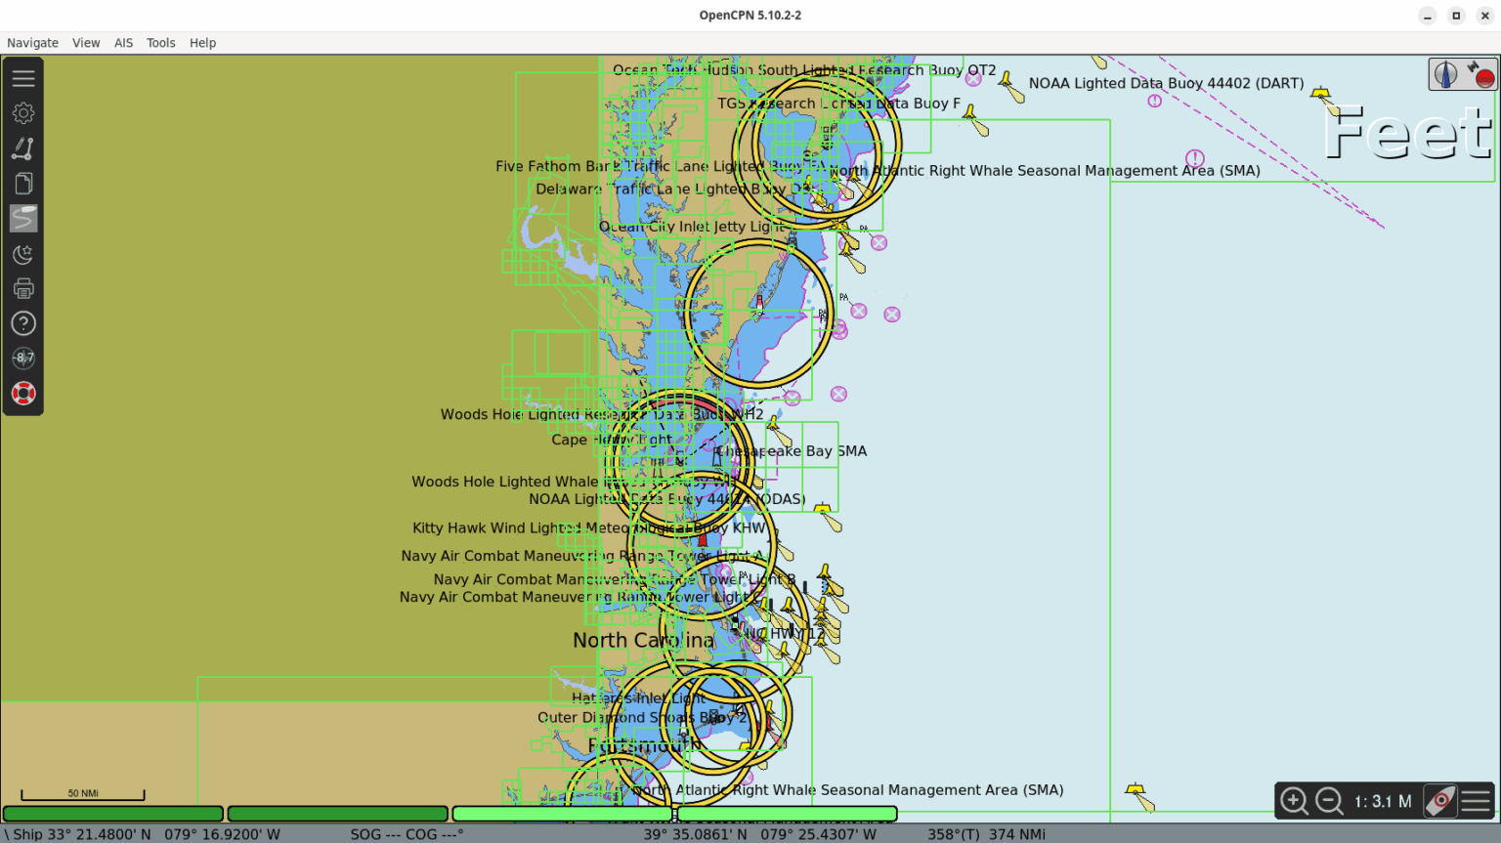Click the compass north-up indicator
1501x843 pixels.
(x=1445, y=74)
